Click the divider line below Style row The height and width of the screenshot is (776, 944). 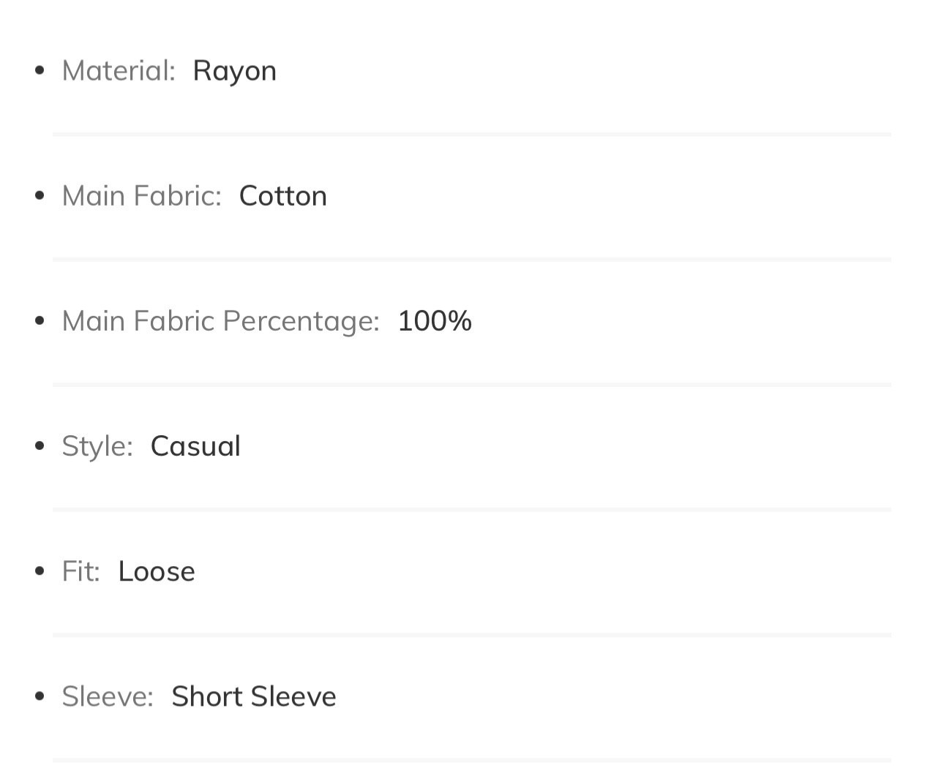coord(472,510)
